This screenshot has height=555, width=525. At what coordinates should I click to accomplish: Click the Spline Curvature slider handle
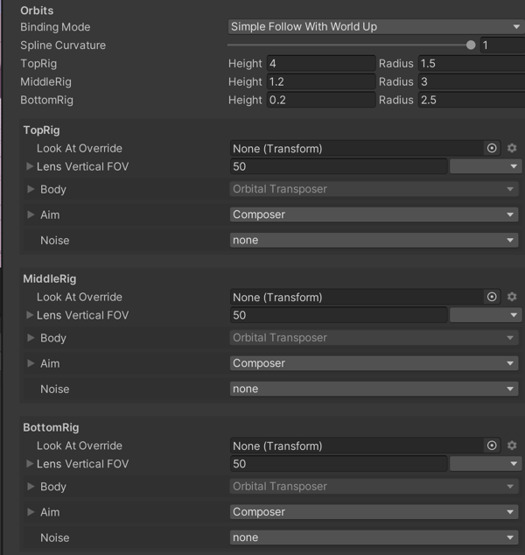point(471,46)
